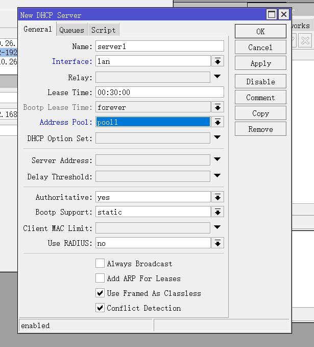Enable the Always Broadcast checkbox

[x=100, y=264]
